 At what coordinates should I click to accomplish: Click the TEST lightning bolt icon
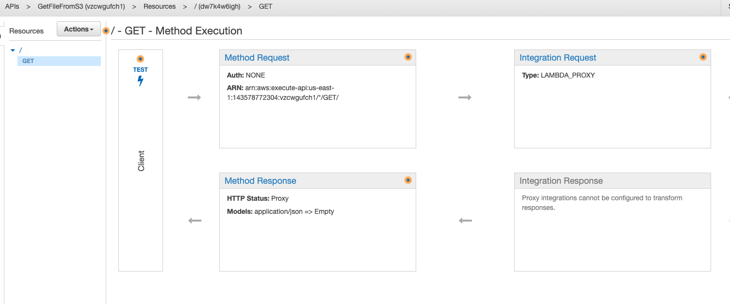click(141, 81)
